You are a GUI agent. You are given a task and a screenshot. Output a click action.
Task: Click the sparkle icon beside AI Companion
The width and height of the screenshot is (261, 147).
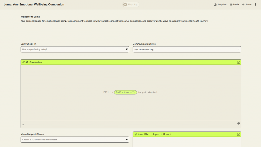[23, 62]
